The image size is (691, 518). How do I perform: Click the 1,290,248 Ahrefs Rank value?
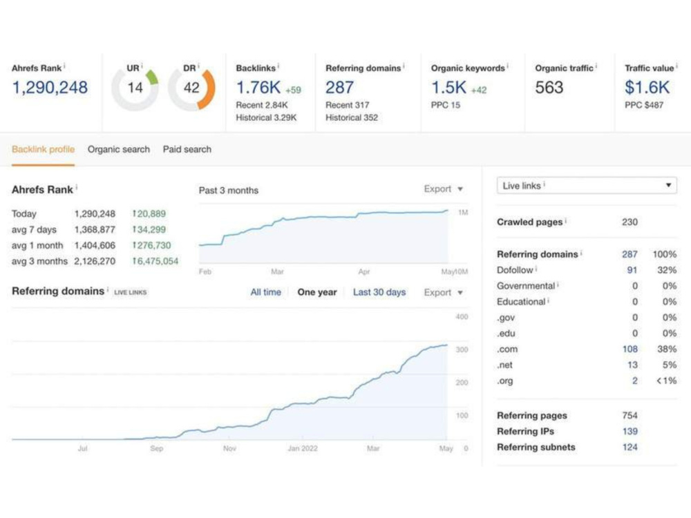pyautogui.click(x=50, y=87)
